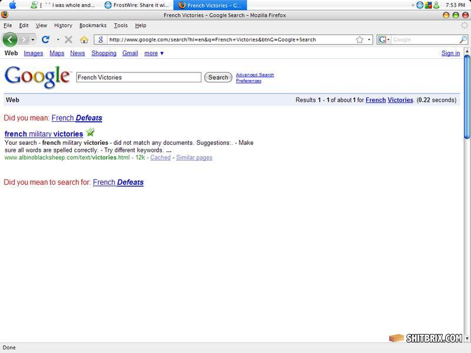The width and height of the screenshot is (471, 353).
Task: Click the scrollbar down arrow
Action: point(467,339)
